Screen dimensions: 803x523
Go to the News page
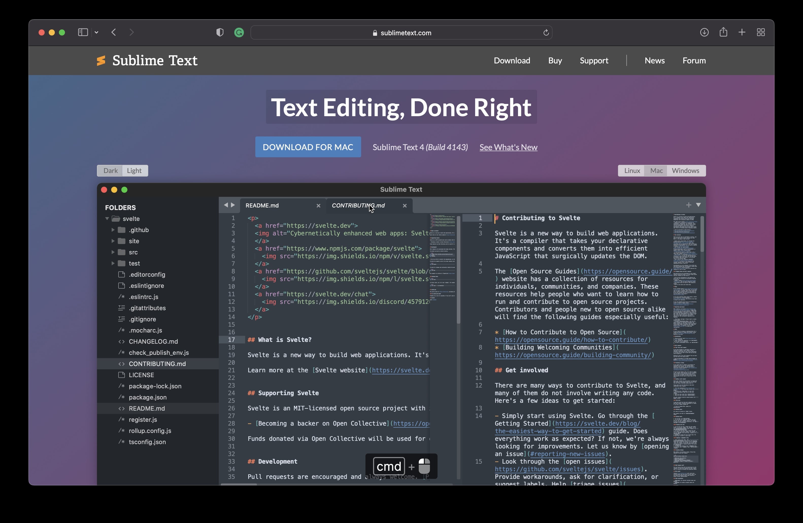point(655,61)
